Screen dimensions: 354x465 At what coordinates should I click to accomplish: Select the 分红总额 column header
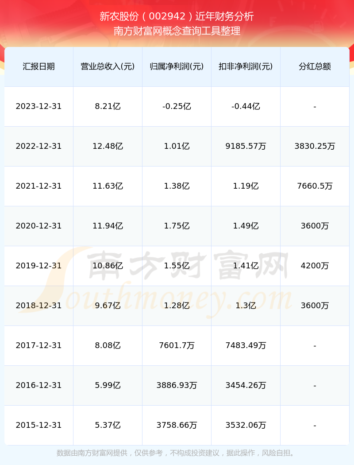click(x=315, y=66)
